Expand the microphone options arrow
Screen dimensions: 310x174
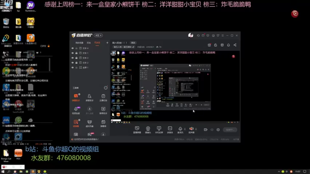coord(185,129)
